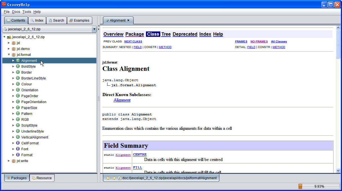342x191 pixels.
Task: Open the CENTRE field link
Action: coord(140,154)
